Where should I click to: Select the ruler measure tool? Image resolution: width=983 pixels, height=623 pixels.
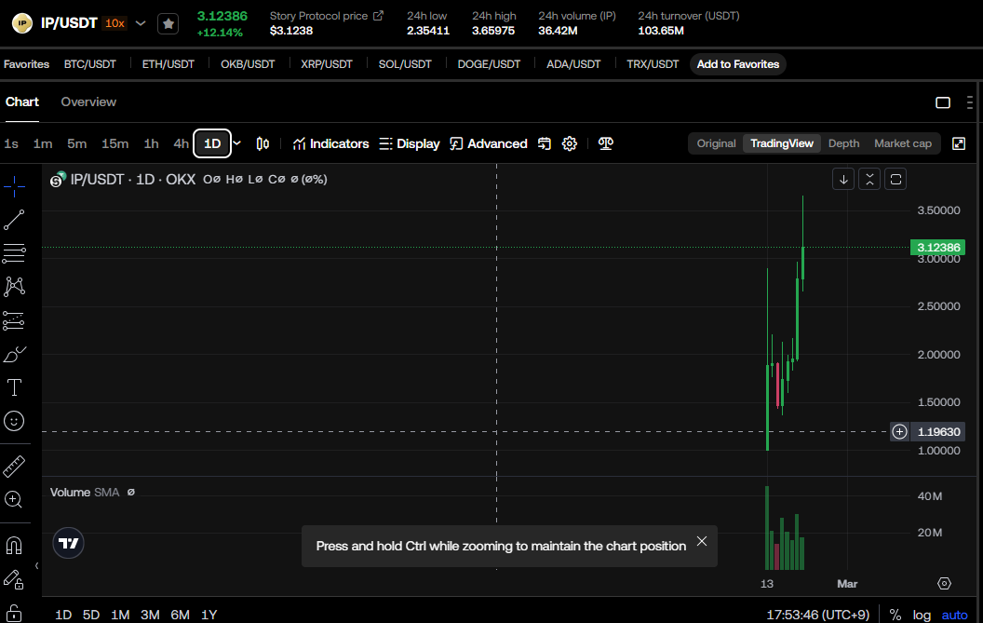coord(14,467)
